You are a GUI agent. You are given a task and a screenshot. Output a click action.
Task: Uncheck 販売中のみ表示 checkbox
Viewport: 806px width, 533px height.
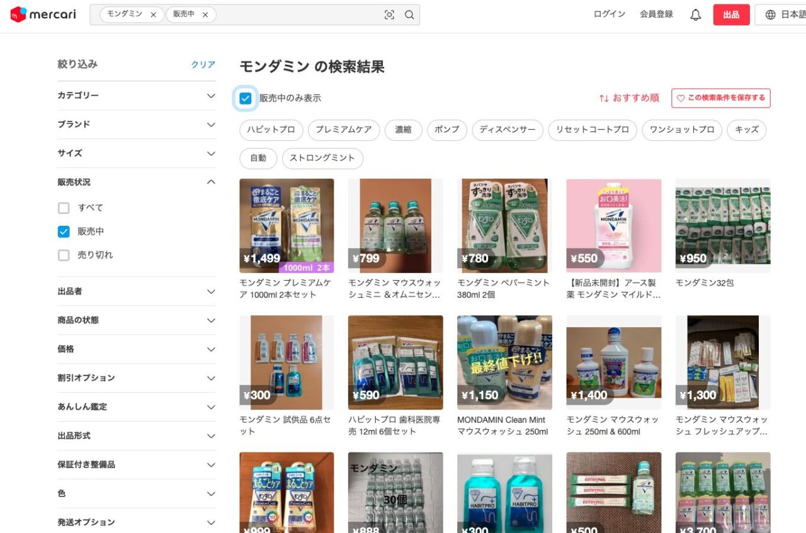(x=246, y=98)
